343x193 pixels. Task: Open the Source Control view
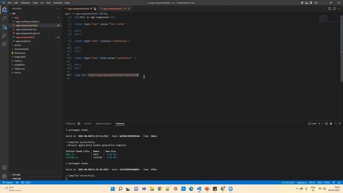[x=4, y=27]
